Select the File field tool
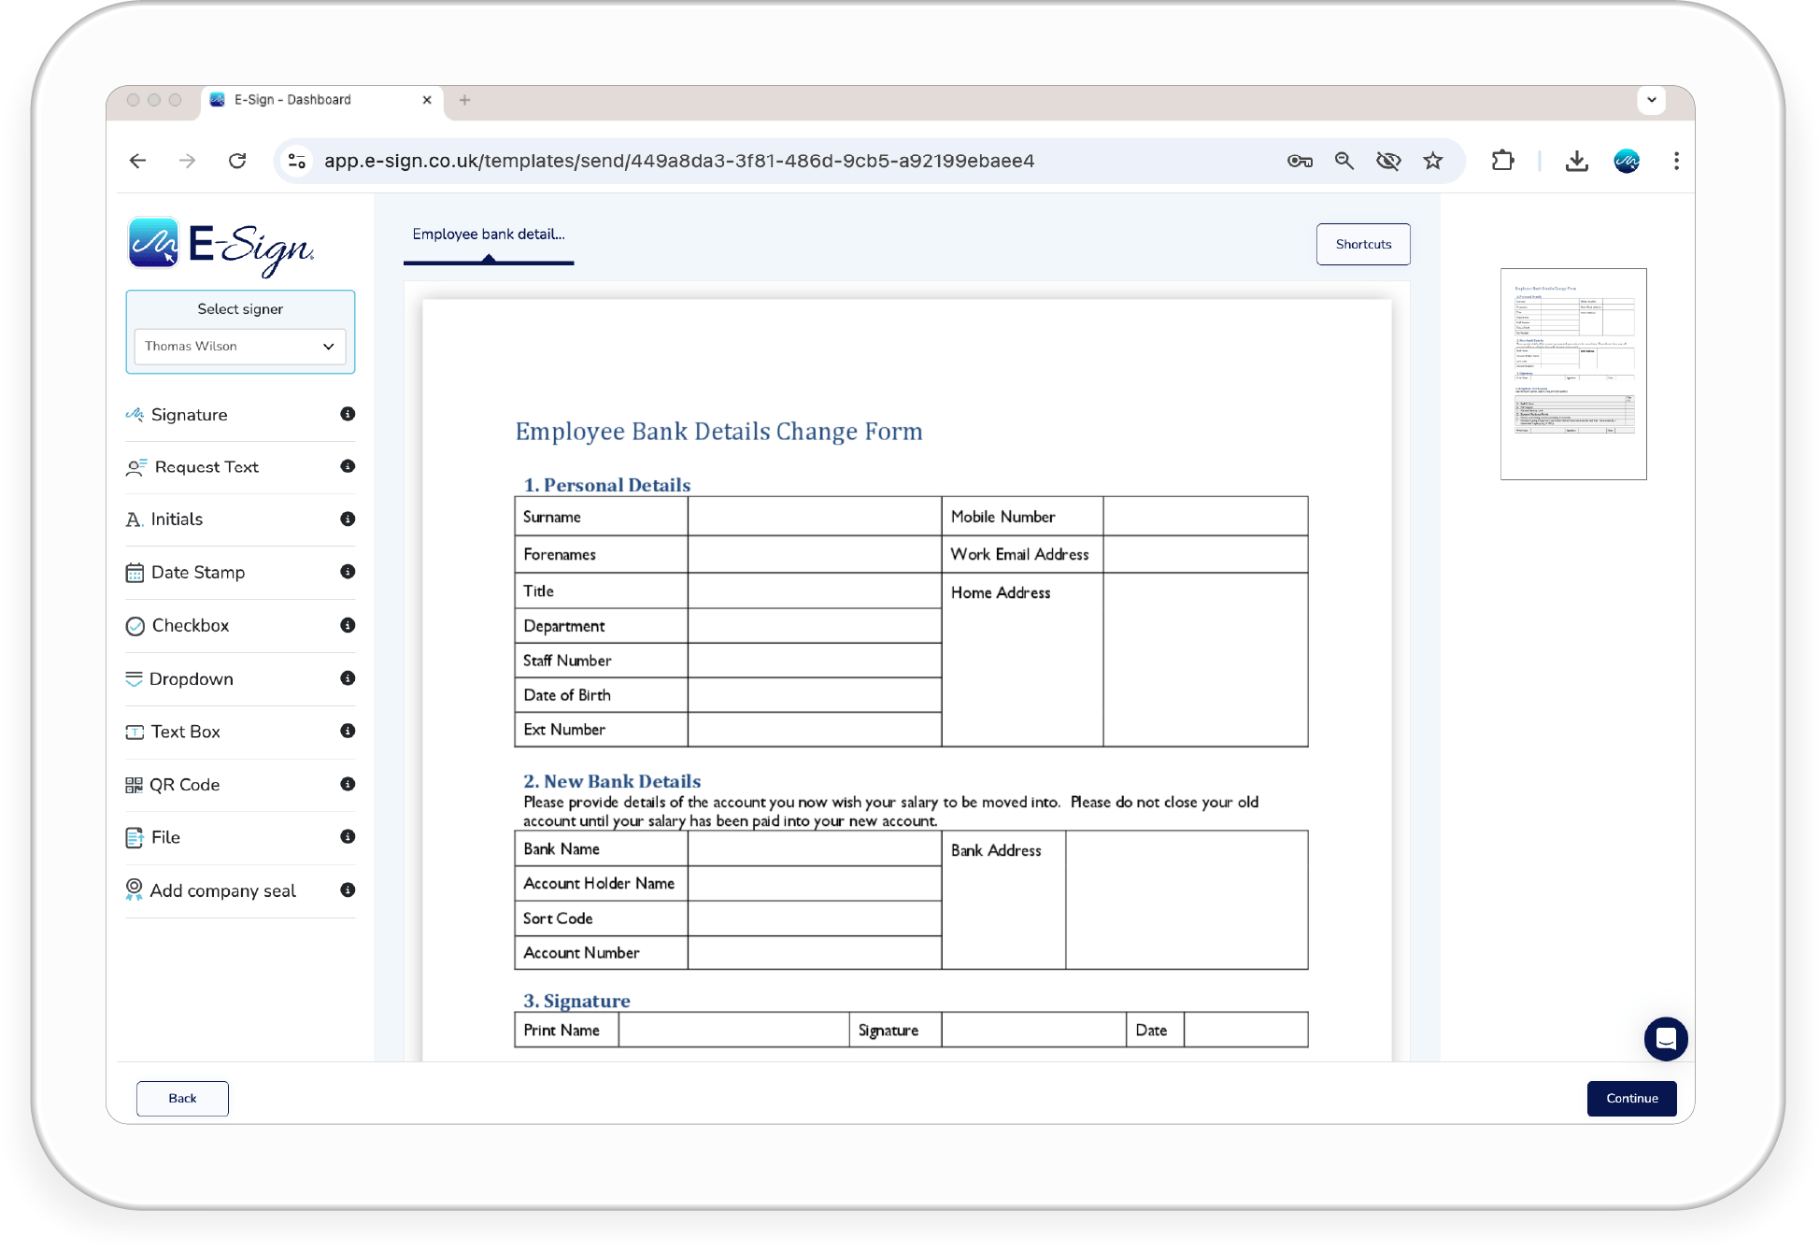 240,837
